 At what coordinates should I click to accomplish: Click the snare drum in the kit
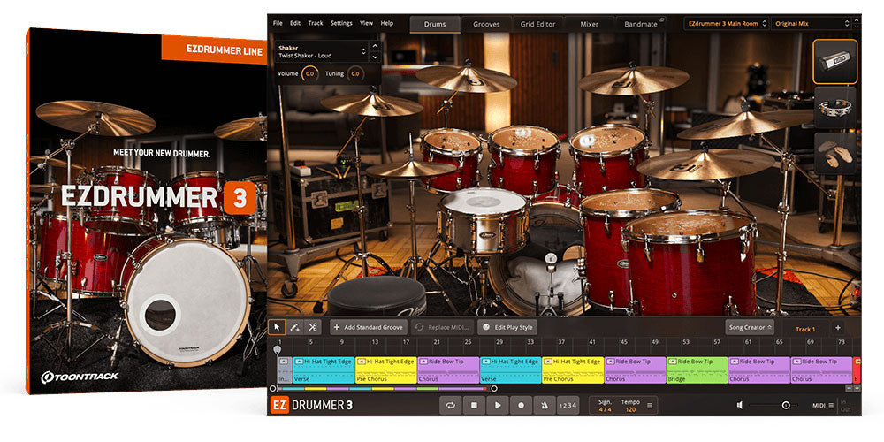click(484, 220)
